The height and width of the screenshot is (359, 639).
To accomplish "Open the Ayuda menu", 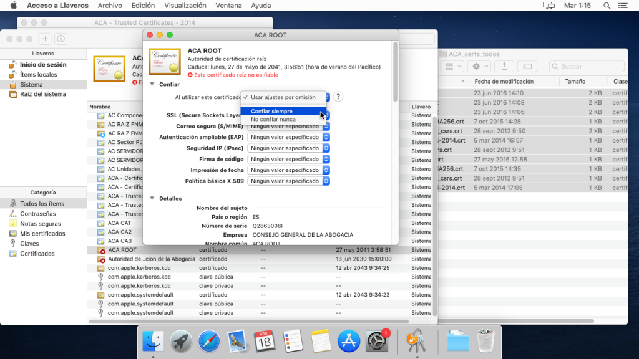I will point(261,6).
